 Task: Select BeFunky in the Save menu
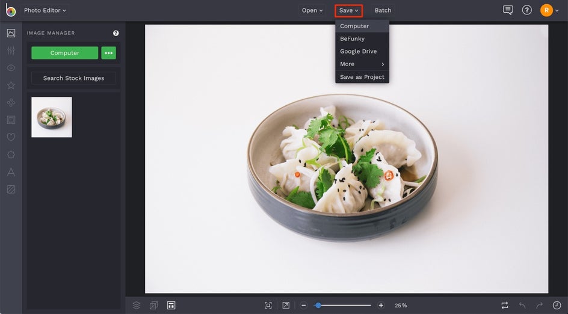362,38
